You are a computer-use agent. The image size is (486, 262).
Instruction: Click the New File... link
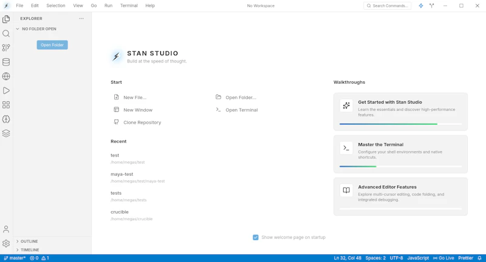pos(135,98)
